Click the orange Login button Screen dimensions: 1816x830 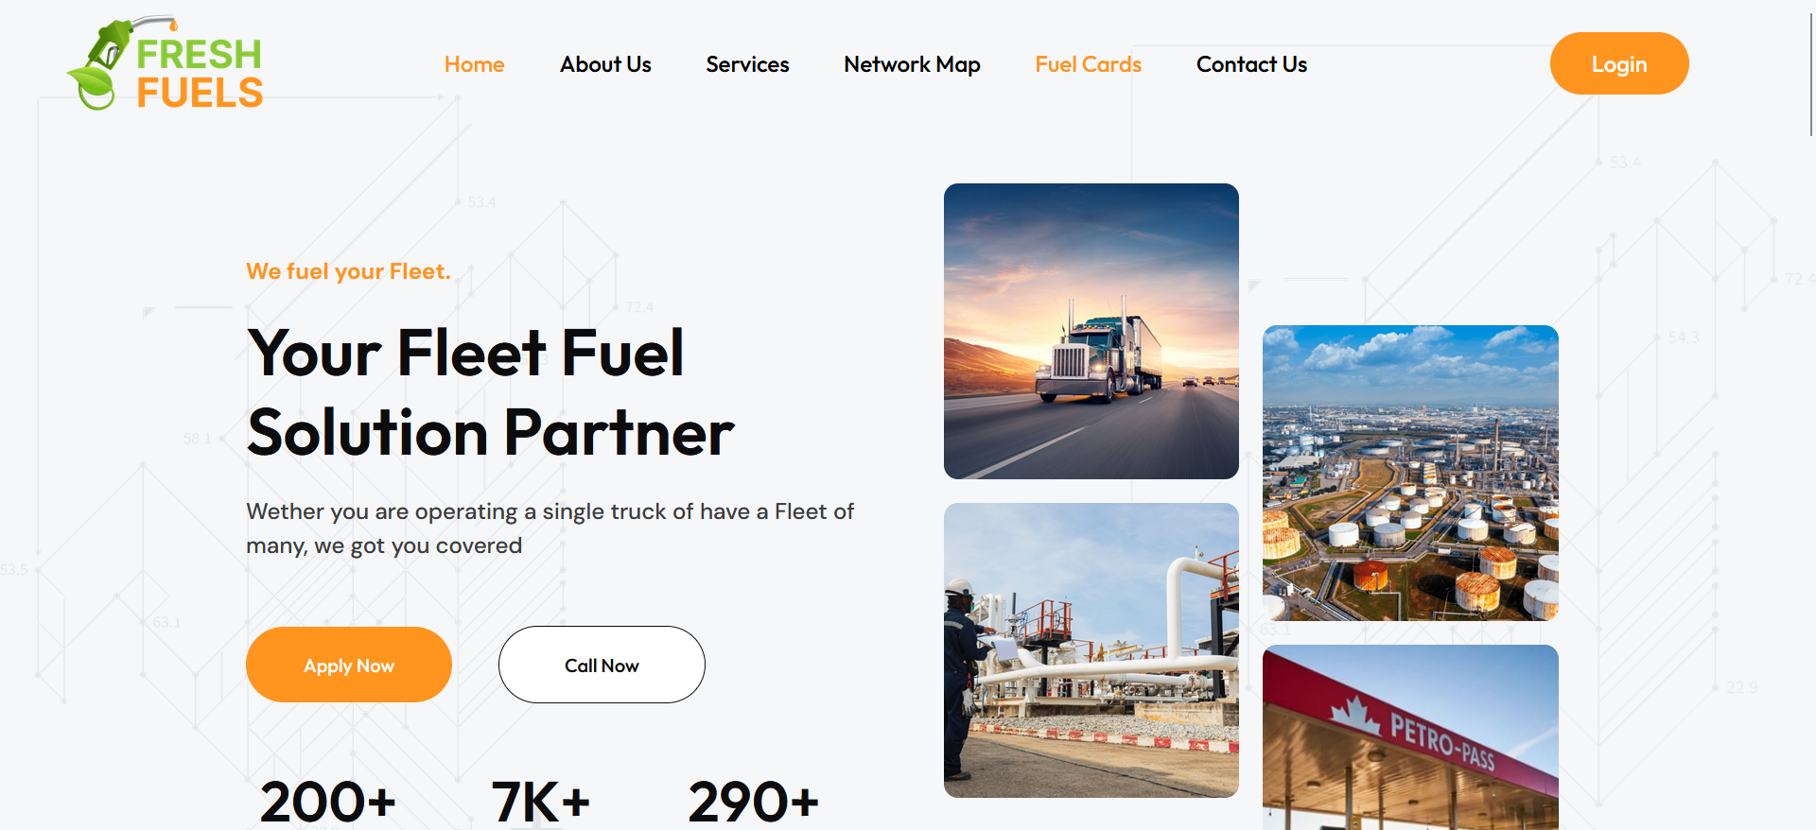(x=1619, y=63)
